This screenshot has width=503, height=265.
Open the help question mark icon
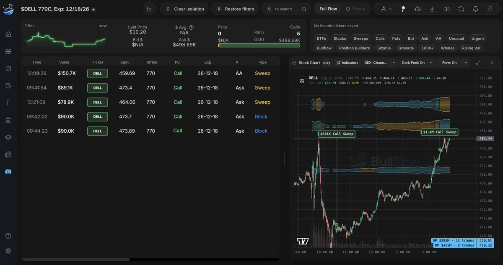pos(8,236)
